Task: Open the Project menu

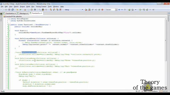Action: pos(22,7)
